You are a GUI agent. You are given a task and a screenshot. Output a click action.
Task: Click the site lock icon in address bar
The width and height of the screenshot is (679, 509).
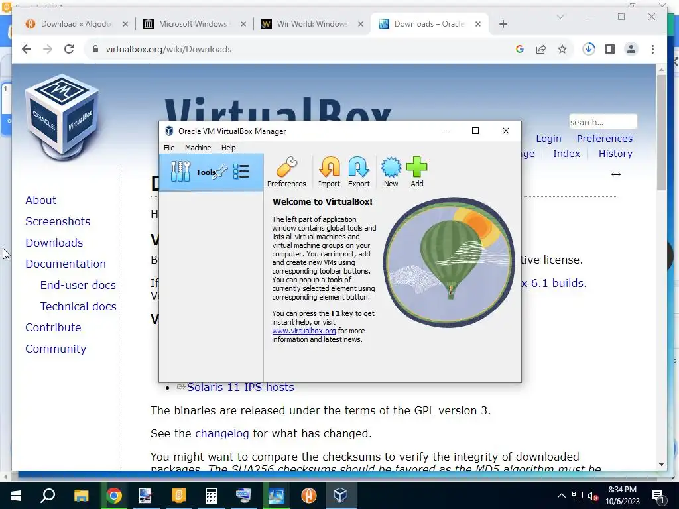click(95, 49)
